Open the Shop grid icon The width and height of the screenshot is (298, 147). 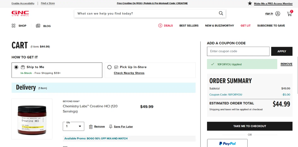pos(14,26)
